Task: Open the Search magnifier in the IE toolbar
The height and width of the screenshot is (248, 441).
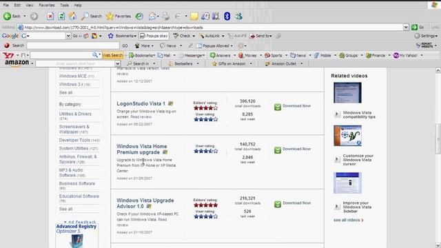Action: click(x=91, y=17)
